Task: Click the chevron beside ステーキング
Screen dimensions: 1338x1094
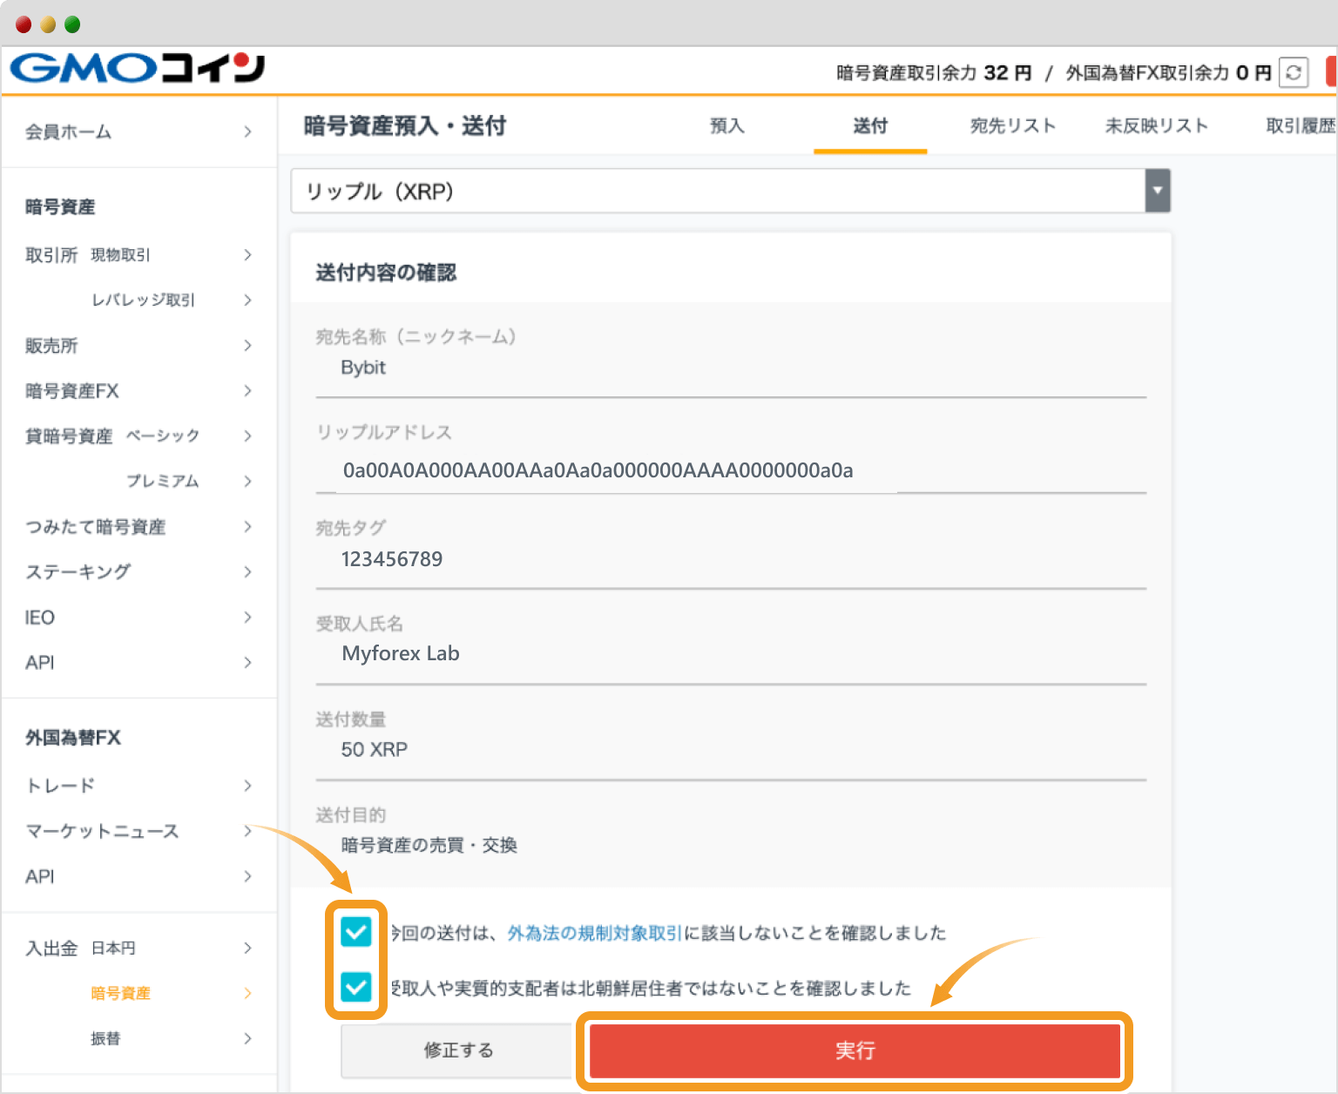Action: point(248,571)
